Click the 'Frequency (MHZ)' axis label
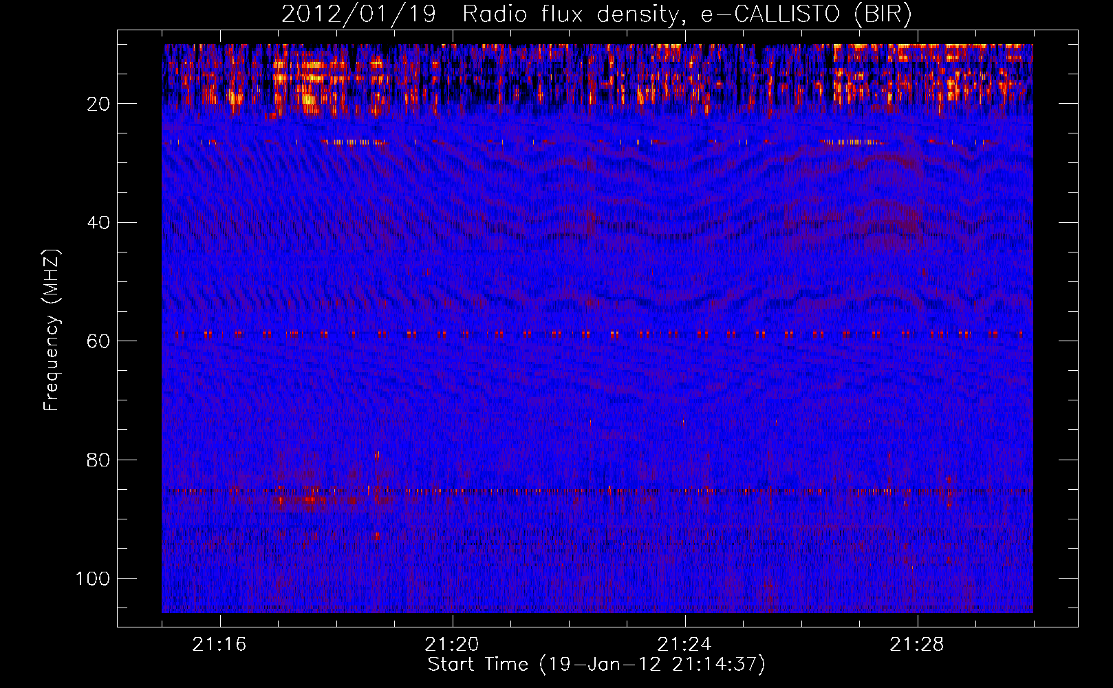The image size is (1113, 688). pyautogui.click(x=52, y=330)
